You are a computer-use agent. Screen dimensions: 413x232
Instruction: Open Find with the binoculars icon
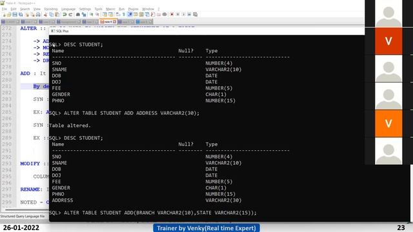click(78, 14)
